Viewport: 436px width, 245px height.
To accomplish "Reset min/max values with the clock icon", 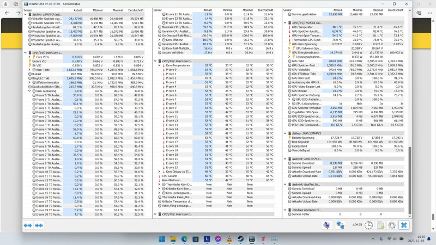I will [x=369, y=225].
